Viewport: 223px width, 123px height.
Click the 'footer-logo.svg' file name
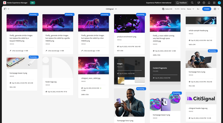(51, 82)
